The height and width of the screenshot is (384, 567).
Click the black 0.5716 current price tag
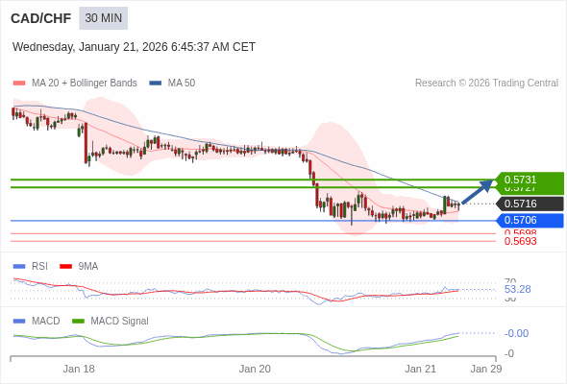(530, 204)
